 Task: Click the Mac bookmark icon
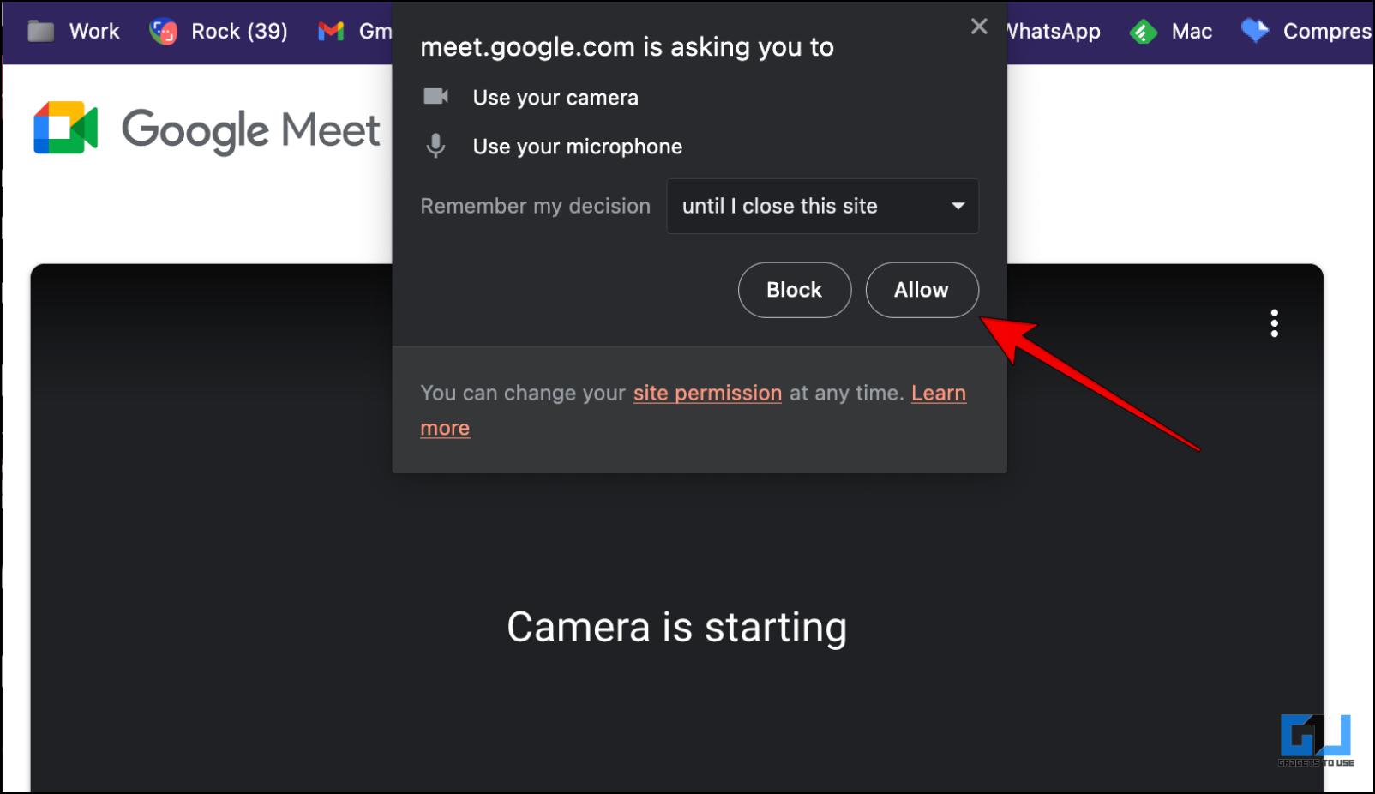click(1143, 33)
